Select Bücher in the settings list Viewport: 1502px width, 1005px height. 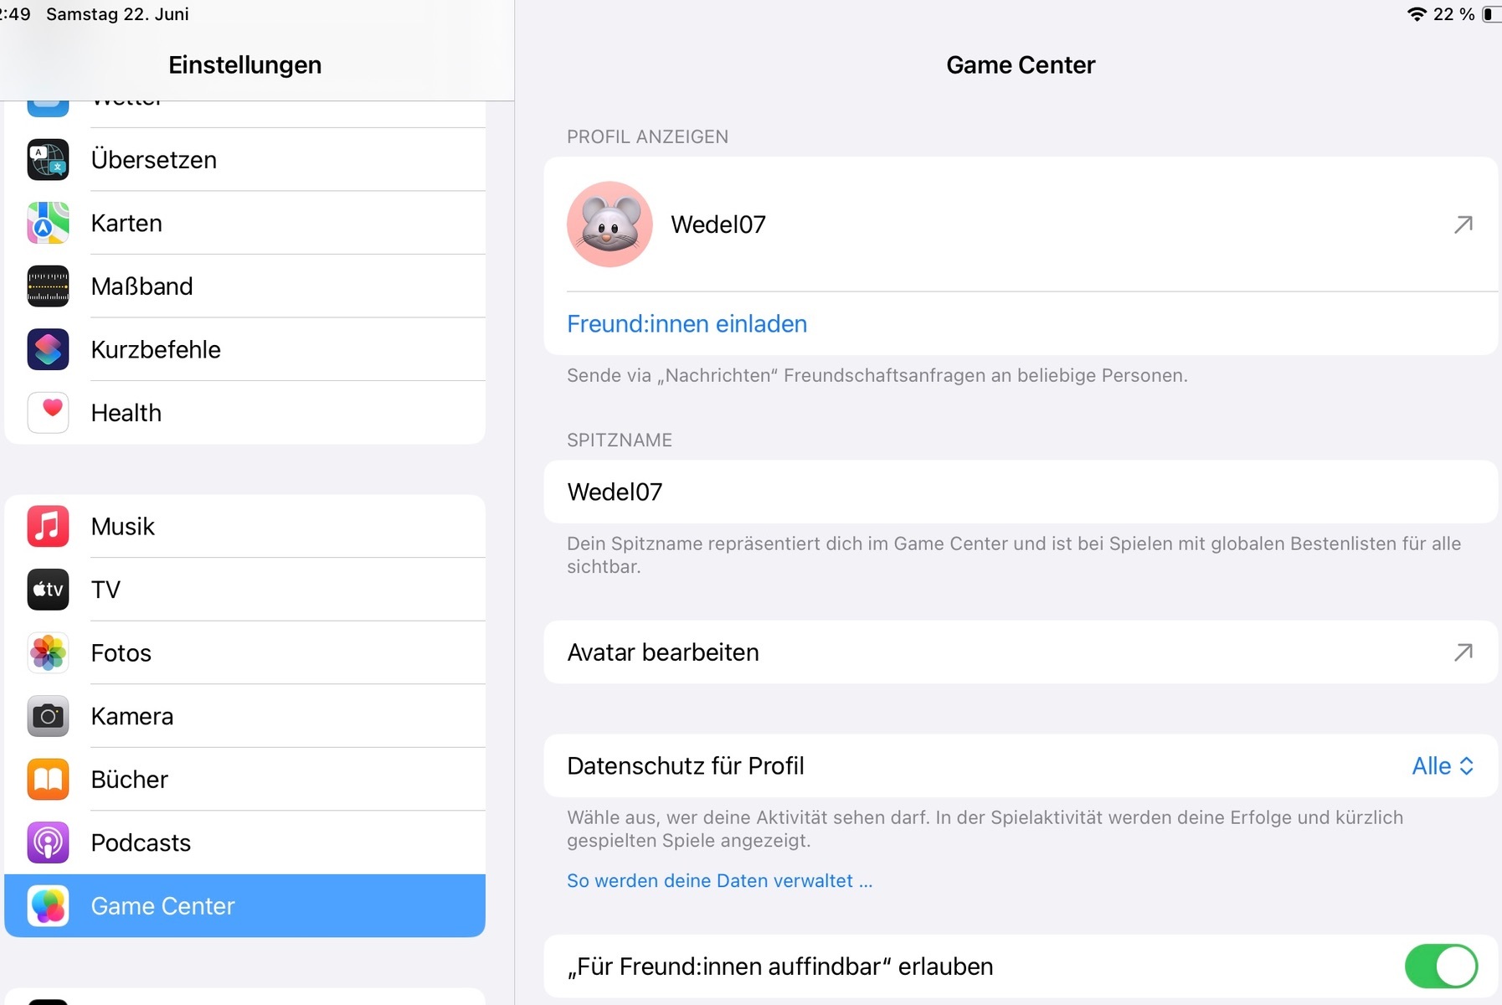coord(130,780)
